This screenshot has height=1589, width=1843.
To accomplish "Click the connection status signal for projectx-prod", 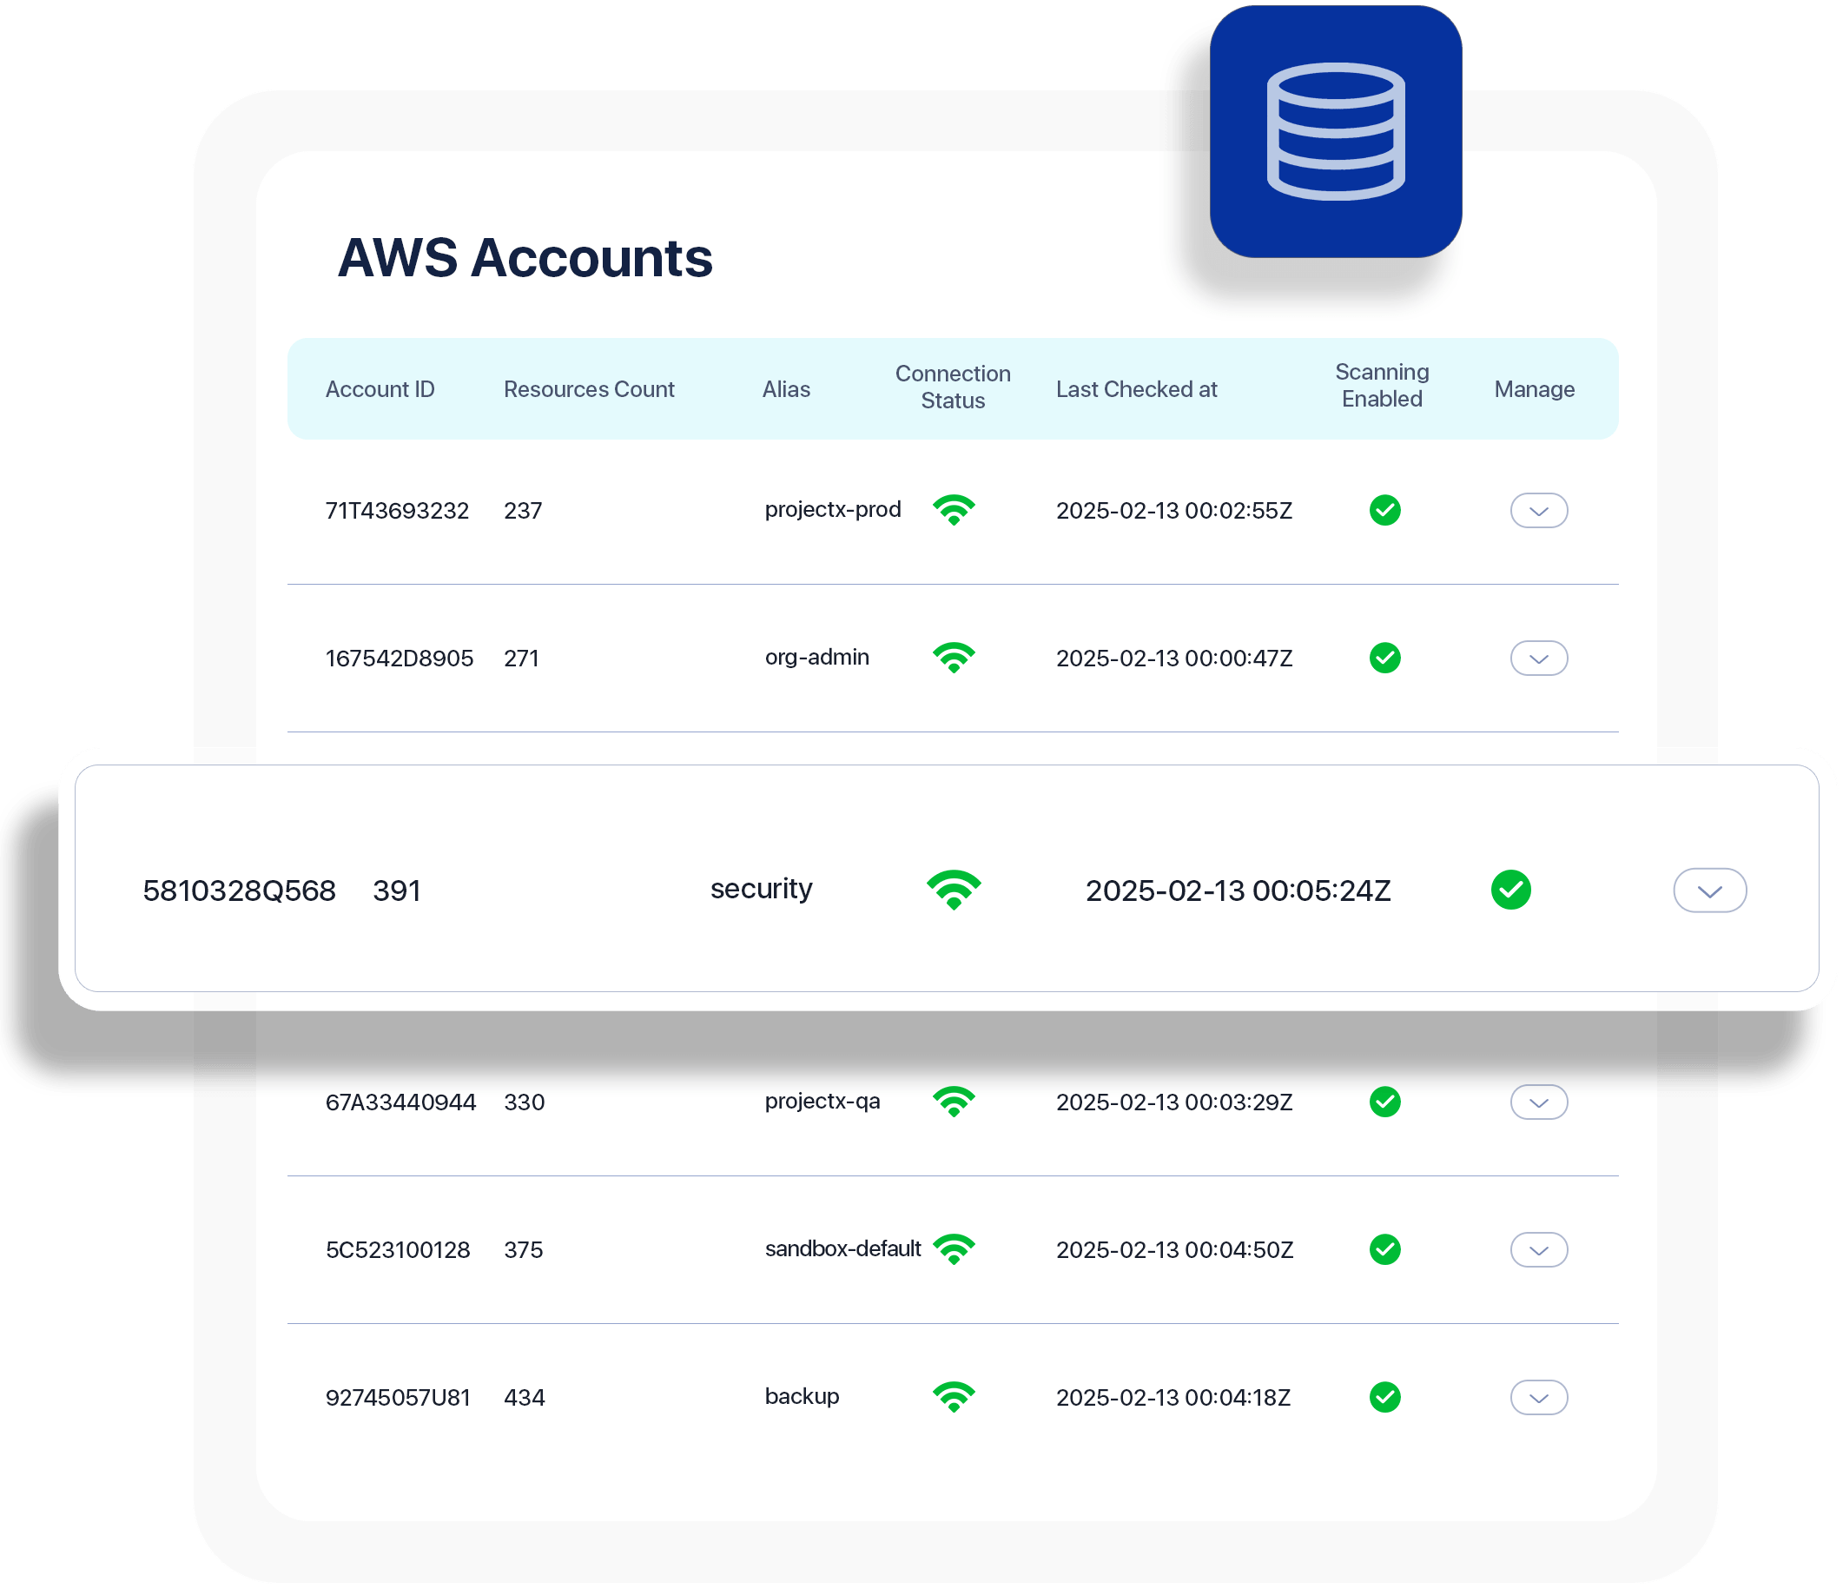I will 955,510.
